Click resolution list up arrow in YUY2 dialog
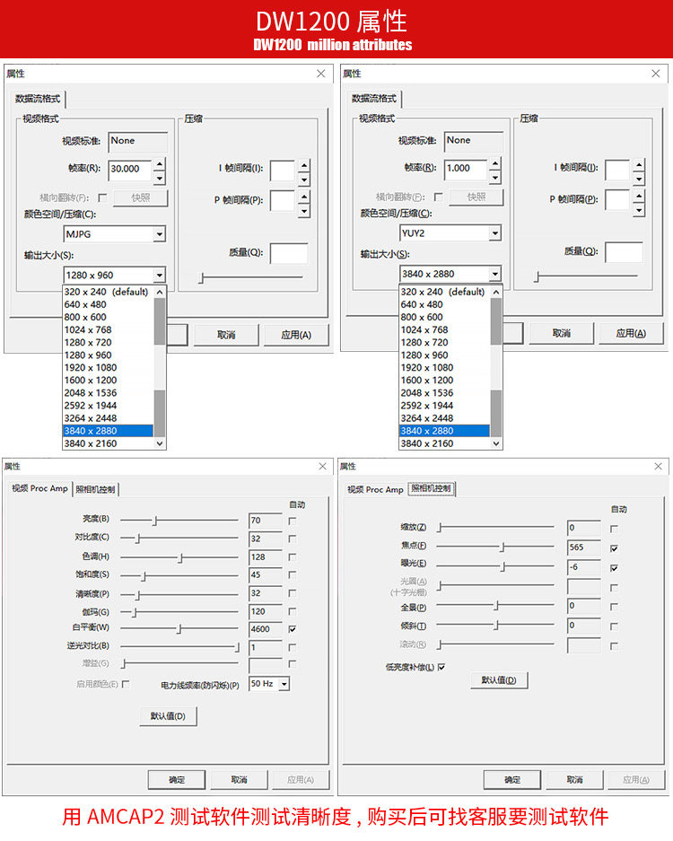This screenshot has width=673, height=841. point(496,293)
